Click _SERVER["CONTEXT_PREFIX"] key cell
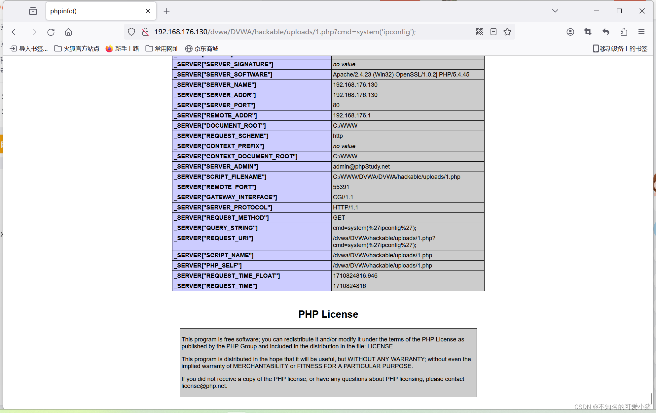The image size is (656, 413). 252,146
